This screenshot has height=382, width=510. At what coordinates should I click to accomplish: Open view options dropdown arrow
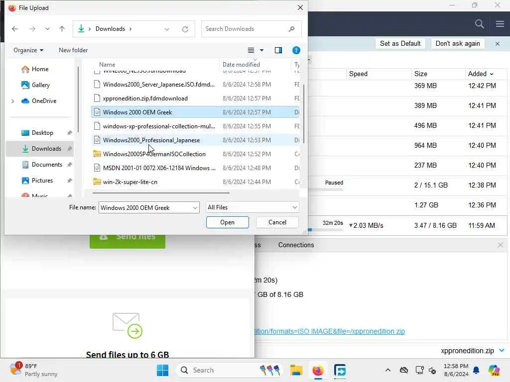coord(262,50)
